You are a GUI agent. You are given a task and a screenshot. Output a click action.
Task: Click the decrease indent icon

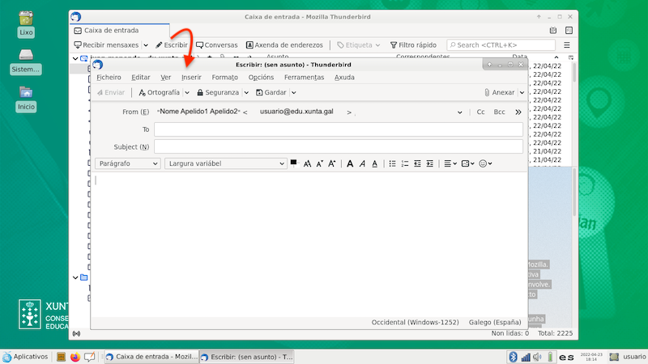pyautogui.click(x=417, y=163)
